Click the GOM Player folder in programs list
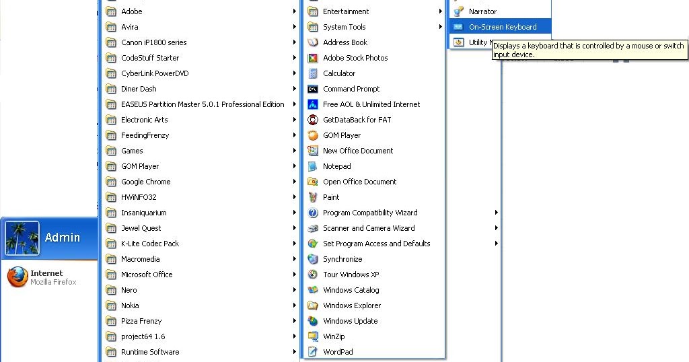Image resolution: width=689 pixels, height=362 pixels. point(201,166)
